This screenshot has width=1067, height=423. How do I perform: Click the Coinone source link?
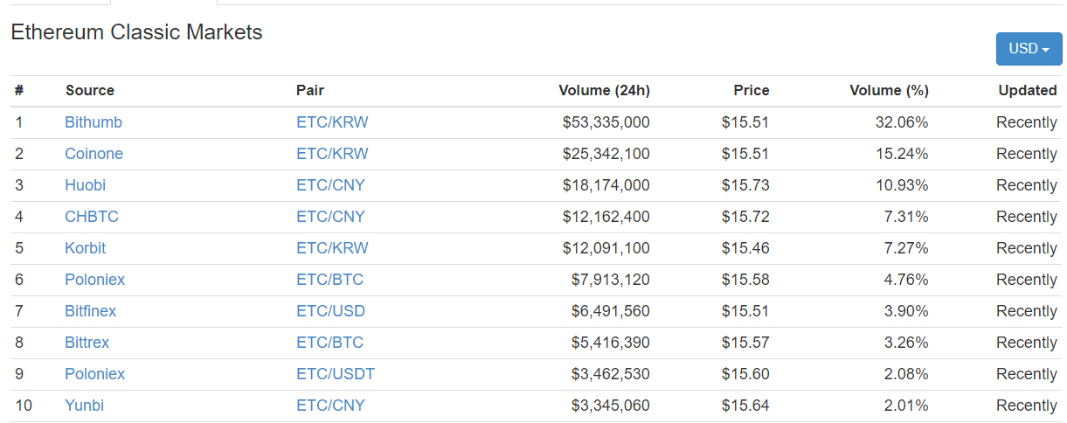click(x=94, y=154)
